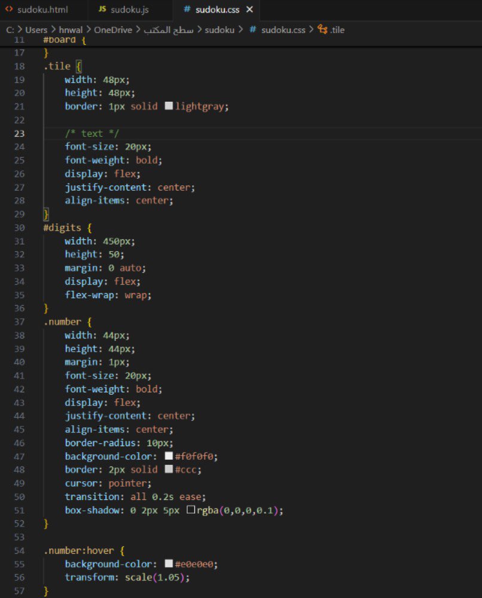Viewport: 482px width, 598px height.
Task: Click line number 37 in the gutter
Action: coord(20,322)
